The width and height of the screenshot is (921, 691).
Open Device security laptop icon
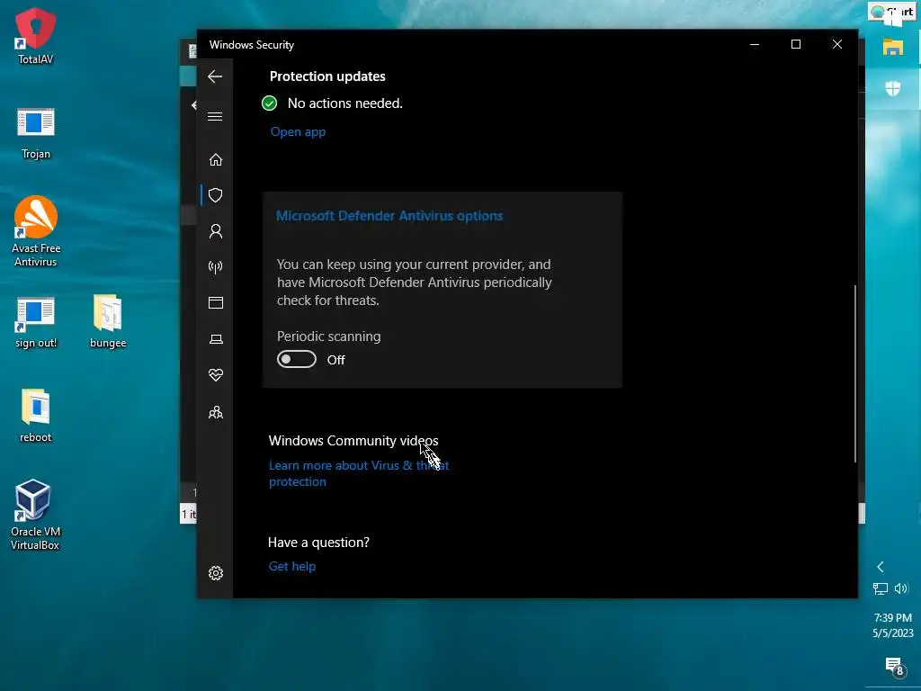216,339
